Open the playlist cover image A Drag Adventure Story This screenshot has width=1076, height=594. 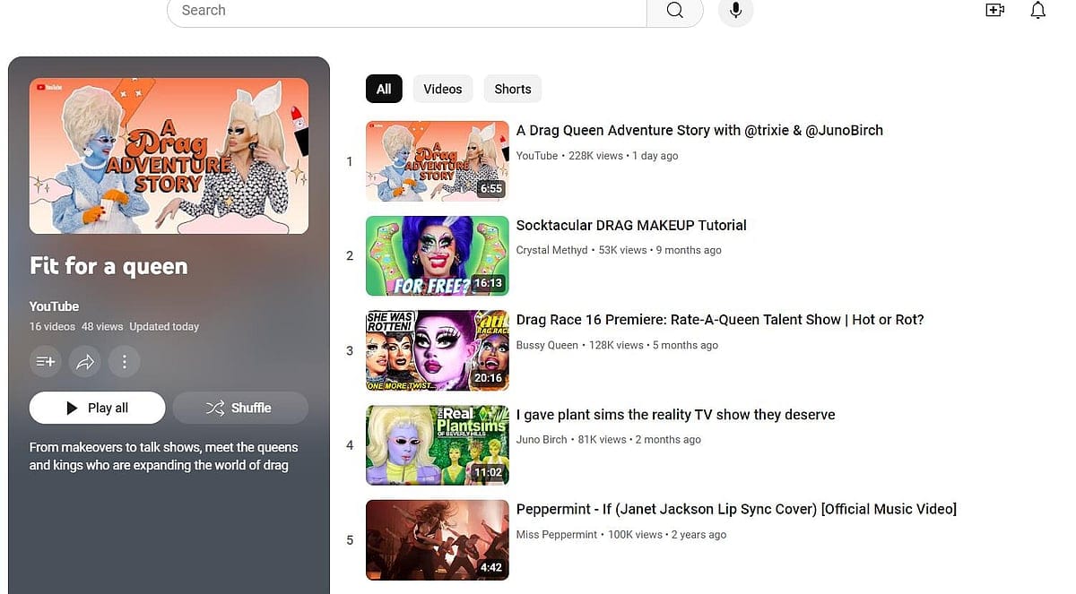[x=169, y=156]
